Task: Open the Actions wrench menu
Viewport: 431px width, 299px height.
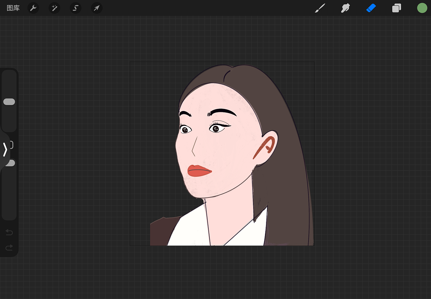Action: click(x=33, y=8)
